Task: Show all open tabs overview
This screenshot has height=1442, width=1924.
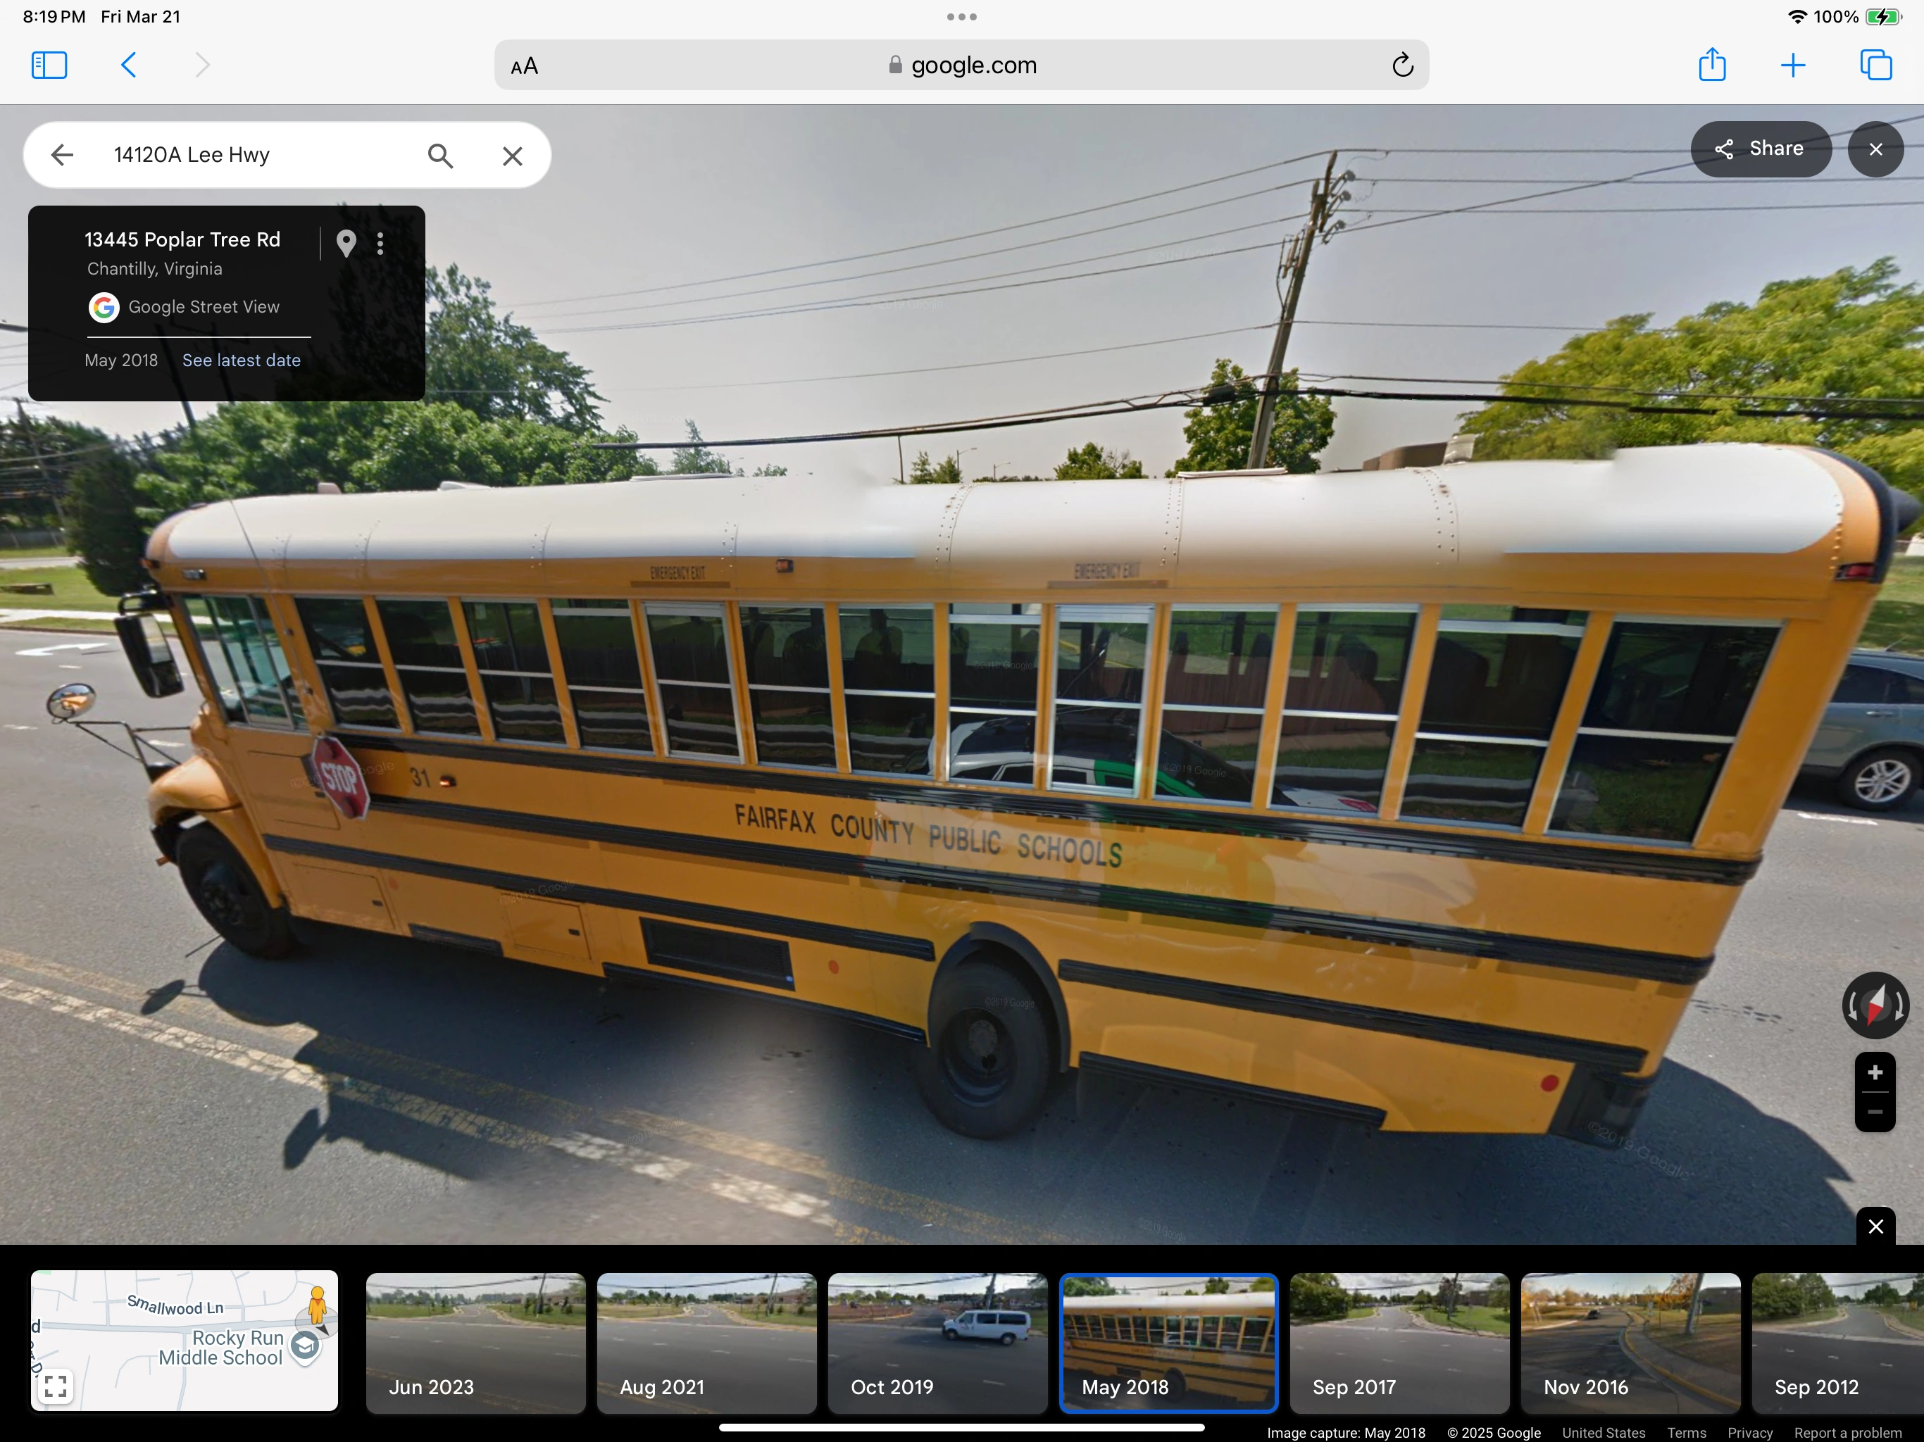Action: 1875,65
